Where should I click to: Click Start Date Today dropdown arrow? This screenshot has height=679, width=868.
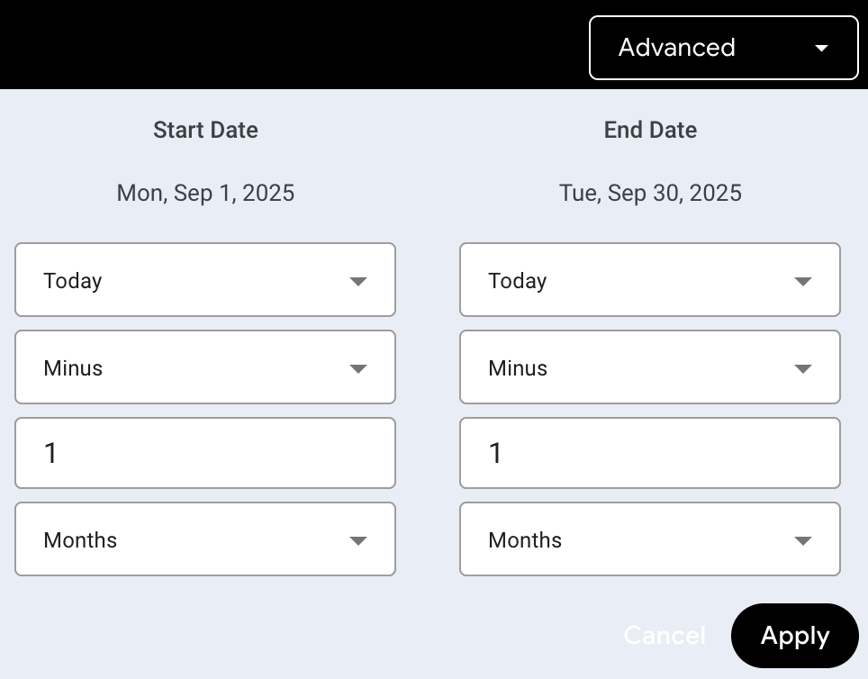click(358, 281)
